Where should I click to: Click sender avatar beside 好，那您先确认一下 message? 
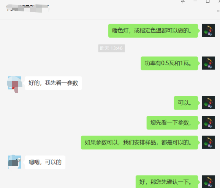208,182
